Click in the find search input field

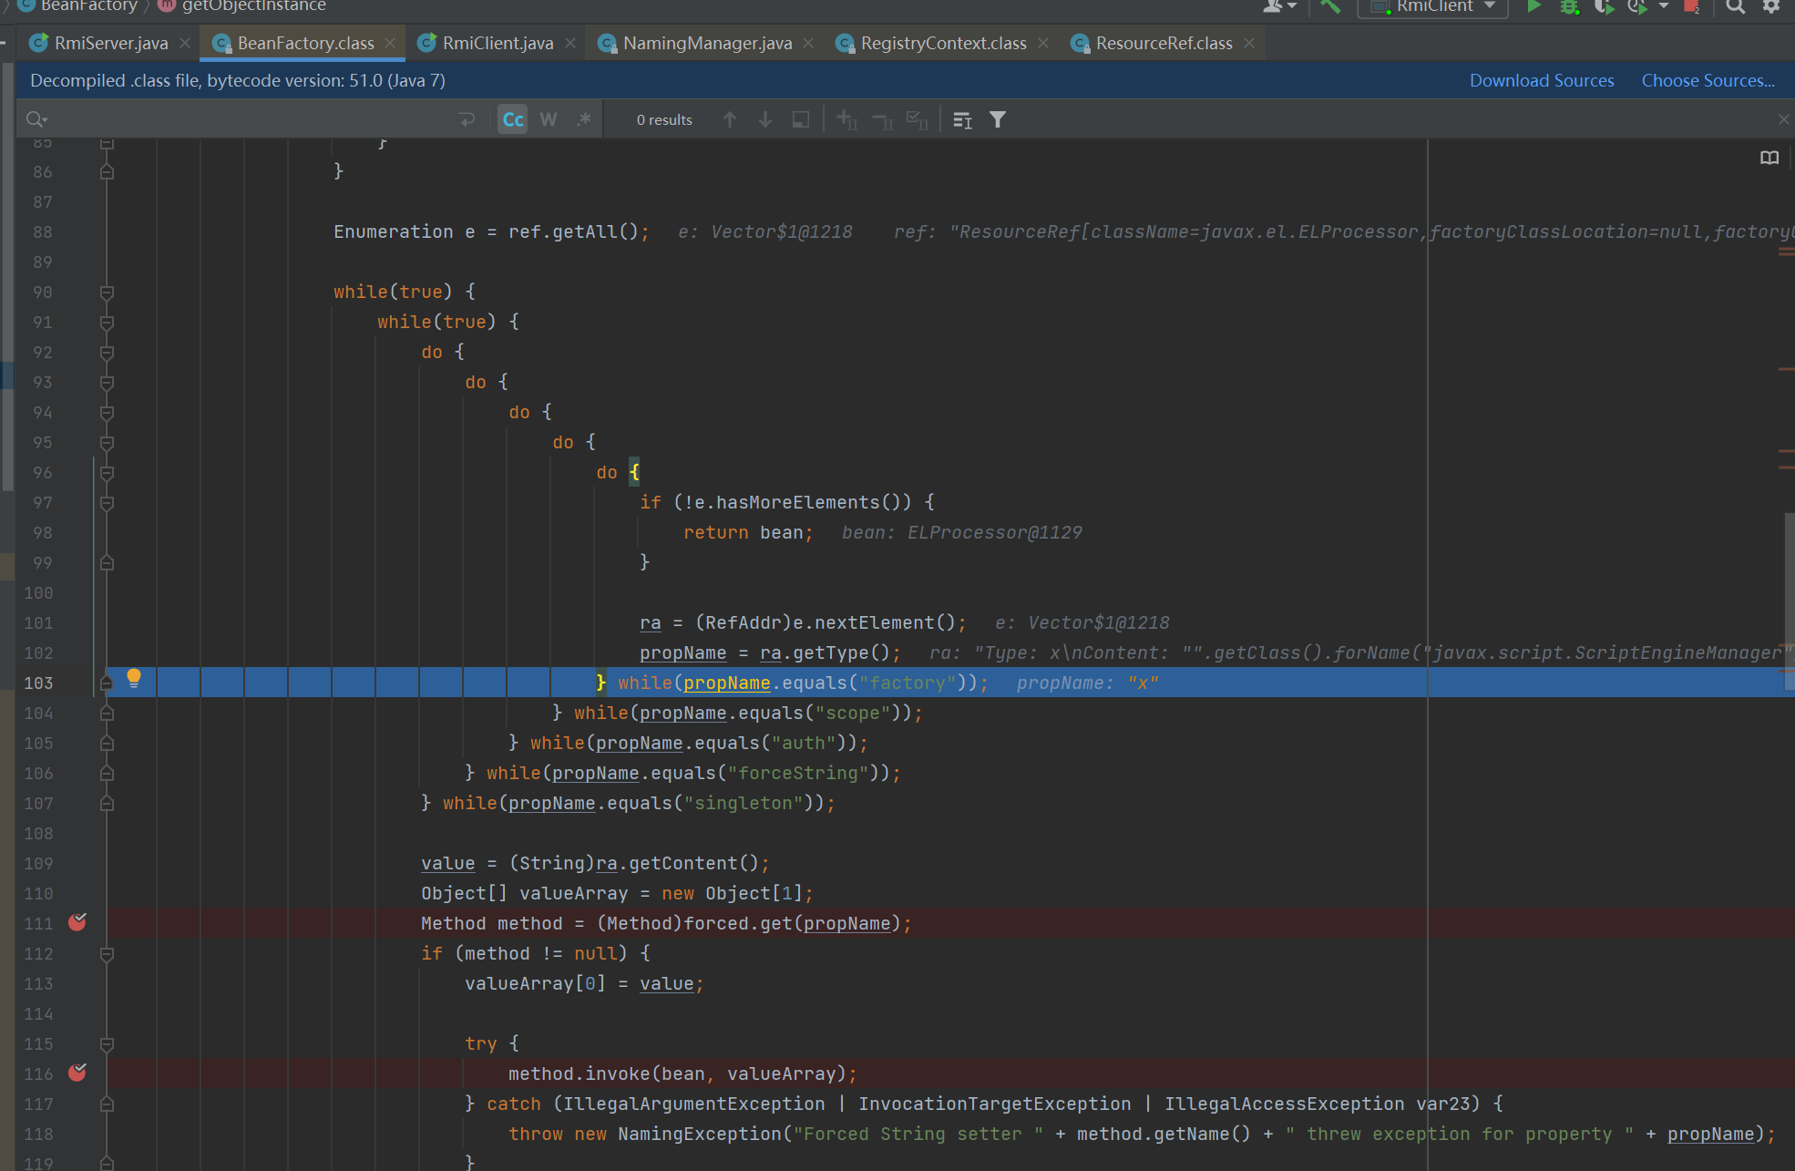click(246, 119)
